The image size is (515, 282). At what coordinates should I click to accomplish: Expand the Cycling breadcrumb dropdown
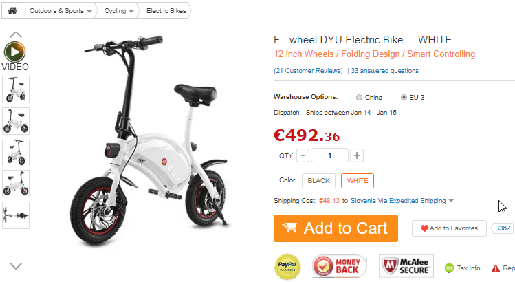pyautogui.click(x=131, y=12)
